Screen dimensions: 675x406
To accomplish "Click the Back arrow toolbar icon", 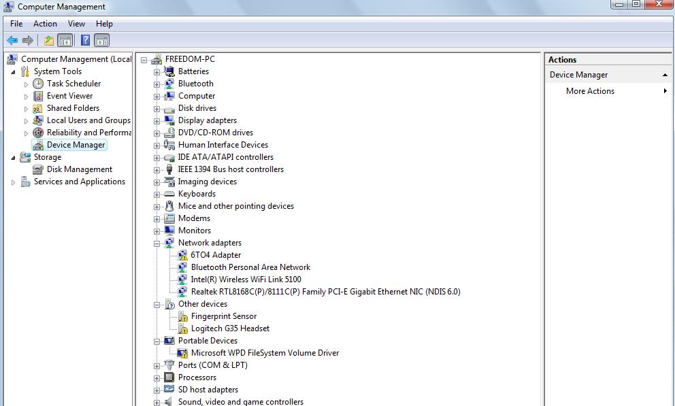I will pos(12,40).
